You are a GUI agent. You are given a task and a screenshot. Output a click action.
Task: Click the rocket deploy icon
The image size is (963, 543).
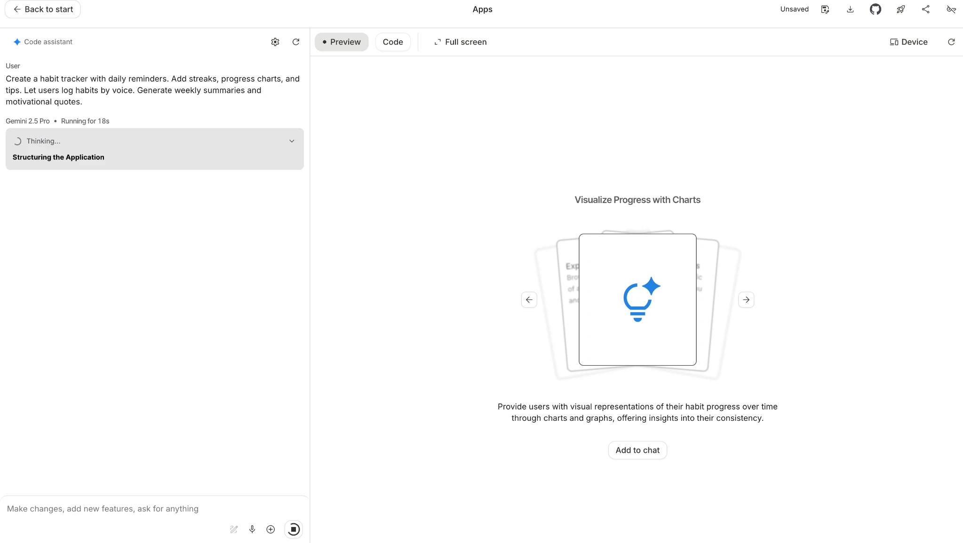coord(900,9)
